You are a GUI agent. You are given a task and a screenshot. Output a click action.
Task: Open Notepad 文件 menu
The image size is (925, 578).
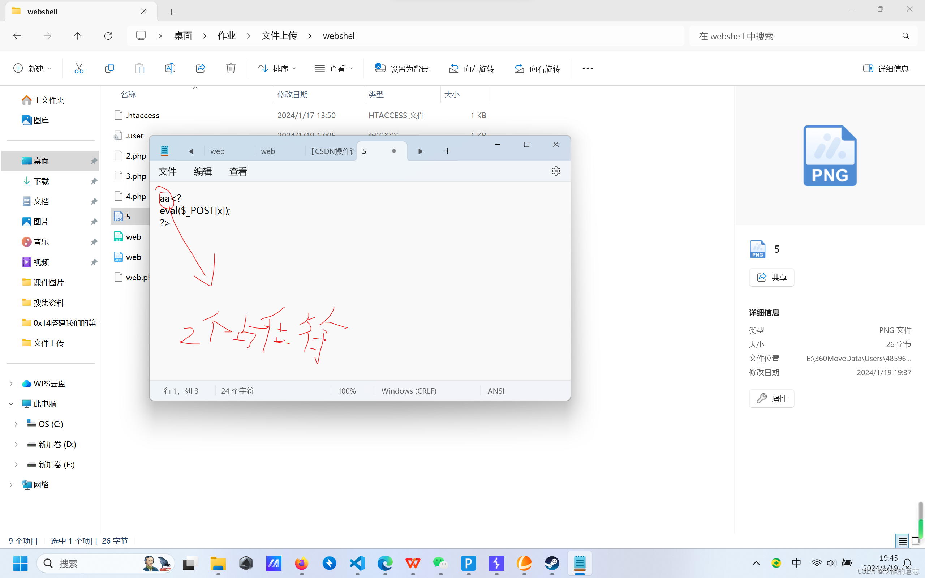[x=167, y=171]
